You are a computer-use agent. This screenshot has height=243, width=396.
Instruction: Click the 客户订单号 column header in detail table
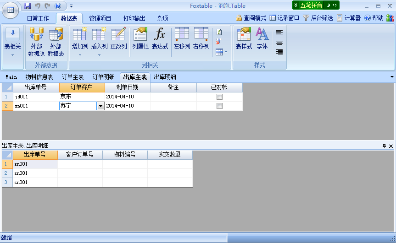coord(80,155)
